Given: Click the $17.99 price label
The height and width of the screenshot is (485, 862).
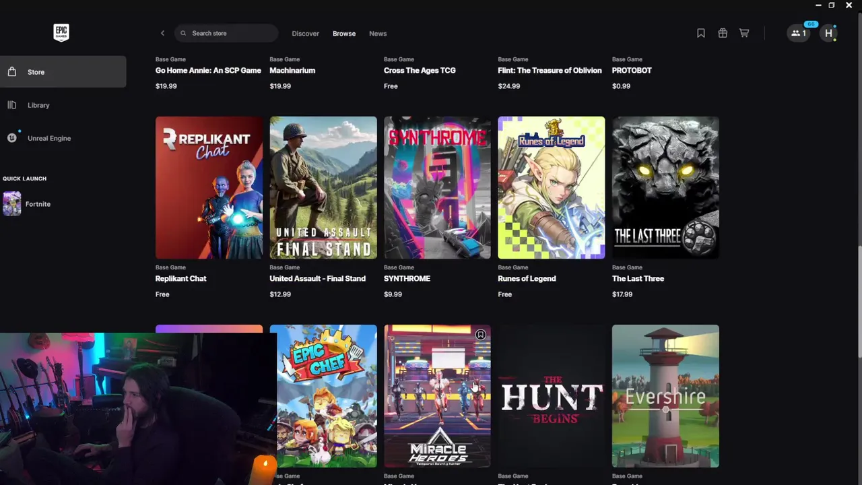Looking at the screenshot, I should tap(622, 294).
